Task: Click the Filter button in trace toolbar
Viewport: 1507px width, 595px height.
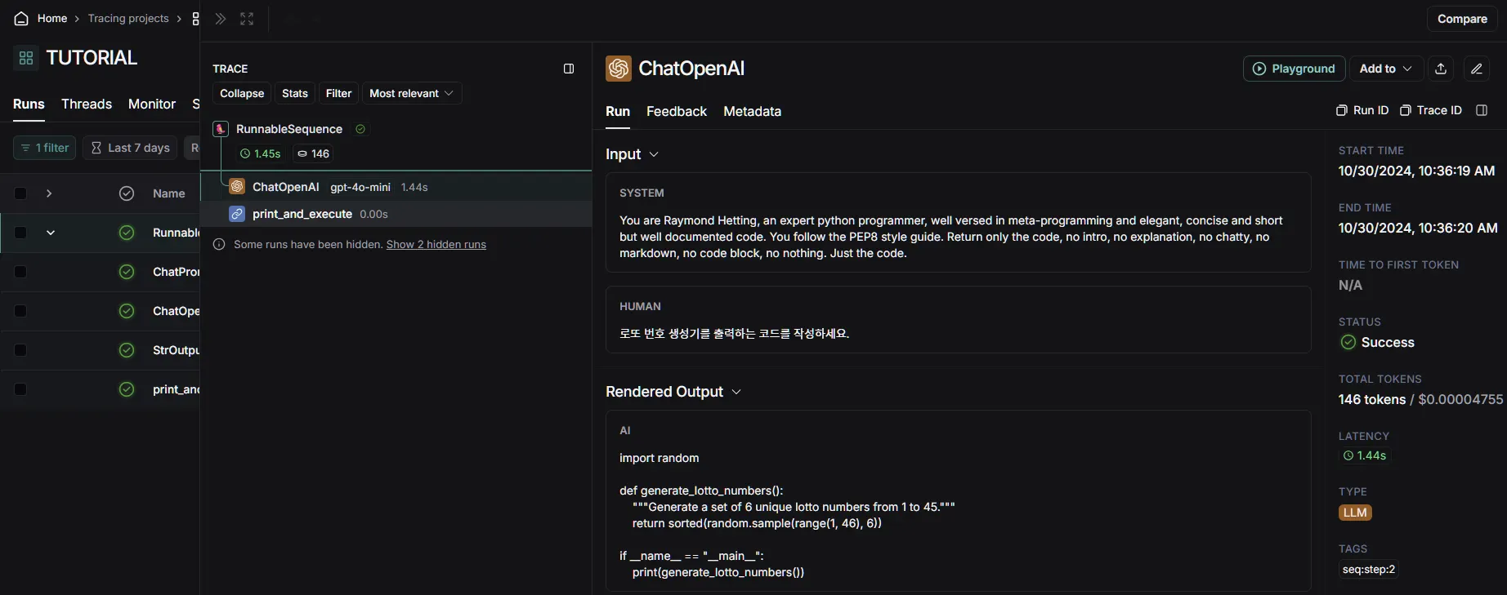Action: click(x=338, y=93)
